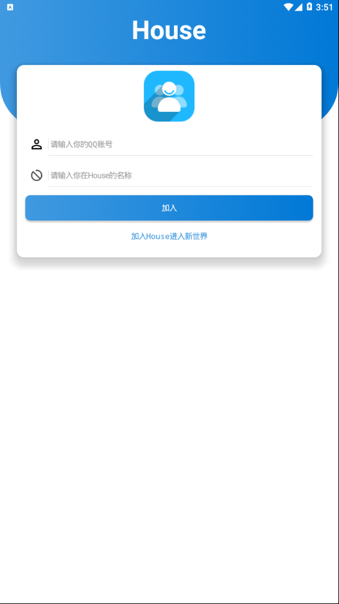This screenshot has width=339, height=604.
Task: Tap the Wi-Fi status icon
Action: (288, 7)
